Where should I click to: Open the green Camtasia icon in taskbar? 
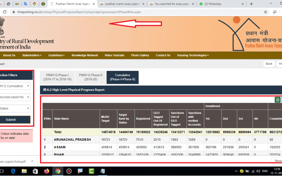pos(91,171)
